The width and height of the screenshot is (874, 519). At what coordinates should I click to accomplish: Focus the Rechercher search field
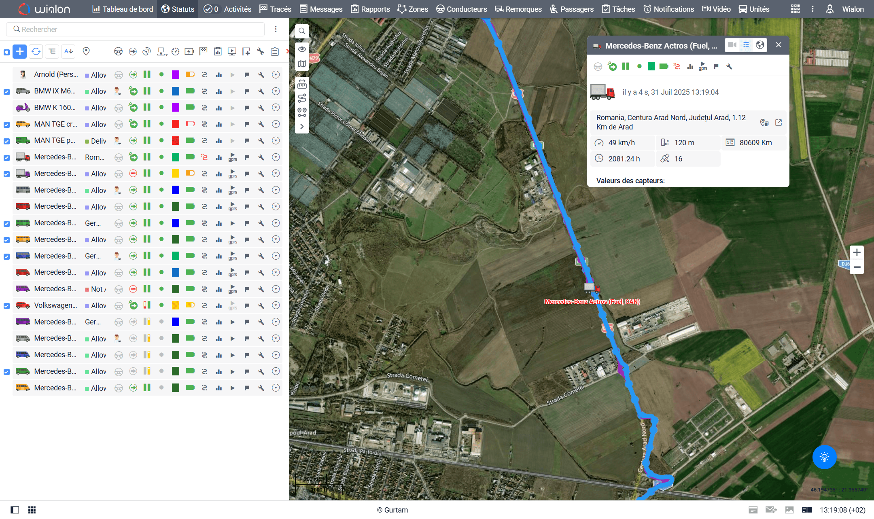coord(136,29)
